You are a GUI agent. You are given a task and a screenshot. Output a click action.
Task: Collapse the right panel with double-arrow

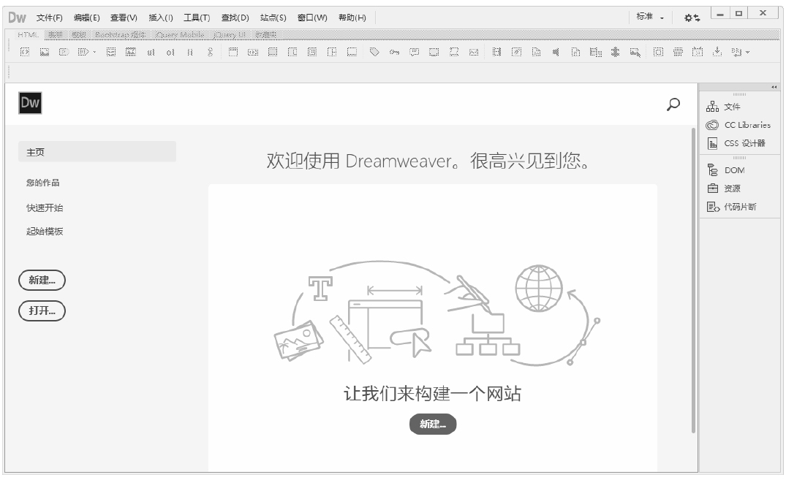[x=775, y=87]
